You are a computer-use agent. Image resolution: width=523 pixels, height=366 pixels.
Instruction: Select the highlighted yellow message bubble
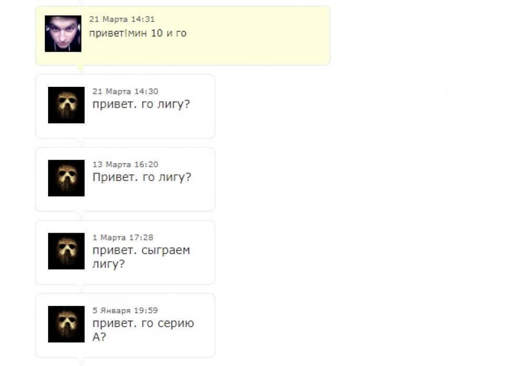tap(183, 36)
